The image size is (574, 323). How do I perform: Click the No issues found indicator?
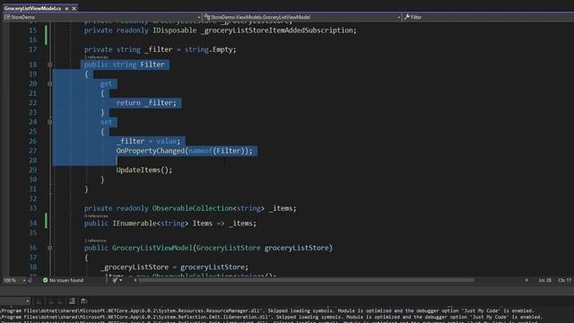pyautogui.click(x=66, y=280)
